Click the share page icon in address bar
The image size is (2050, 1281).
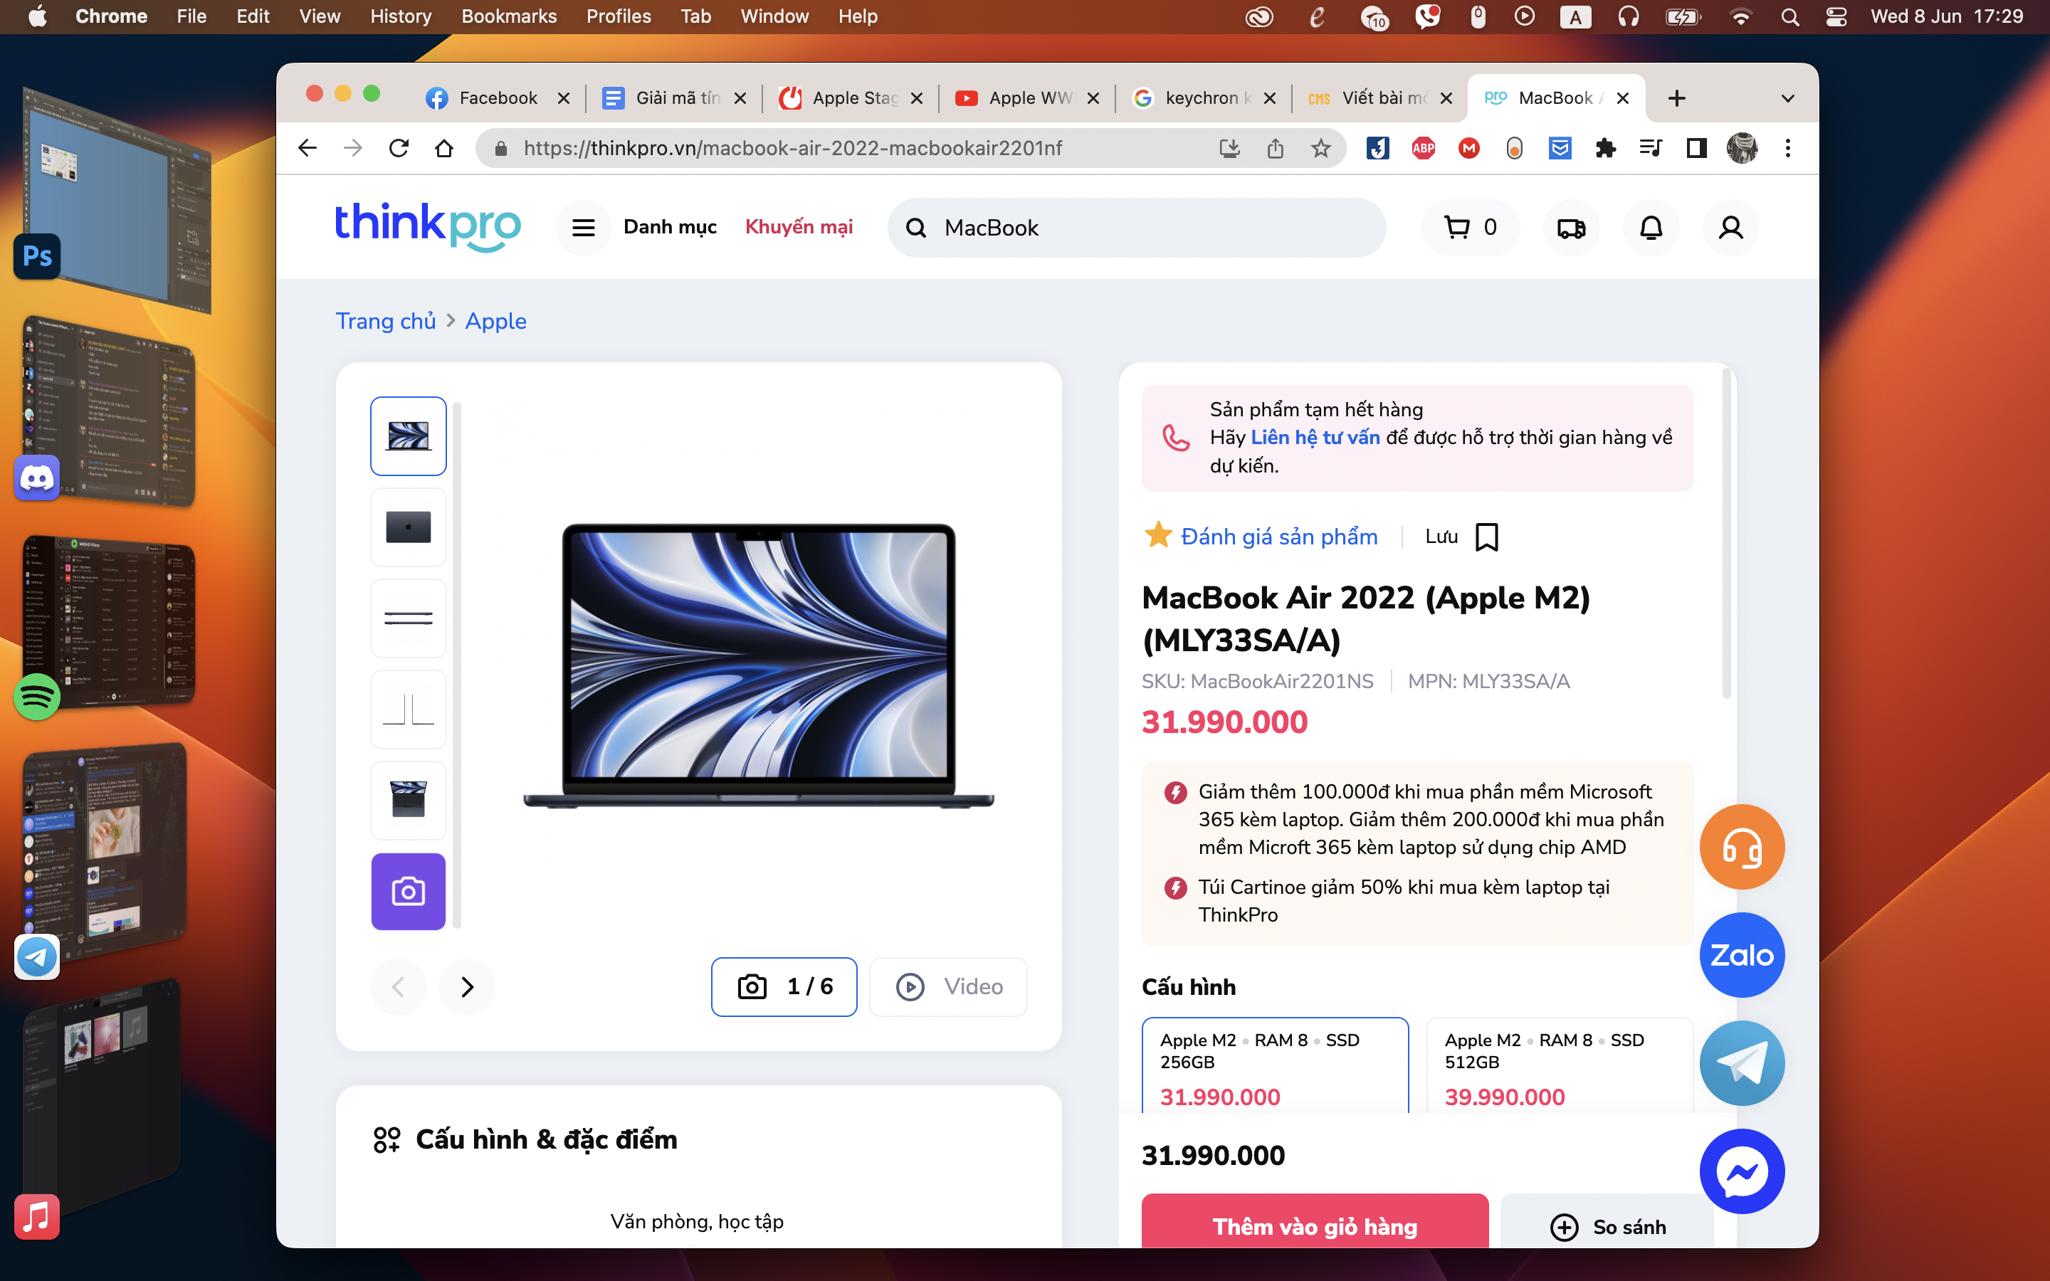coord(1275,148)
